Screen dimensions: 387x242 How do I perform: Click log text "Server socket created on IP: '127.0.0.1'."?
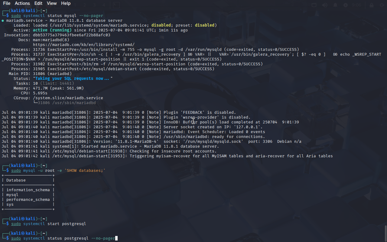tap(213, 127)
